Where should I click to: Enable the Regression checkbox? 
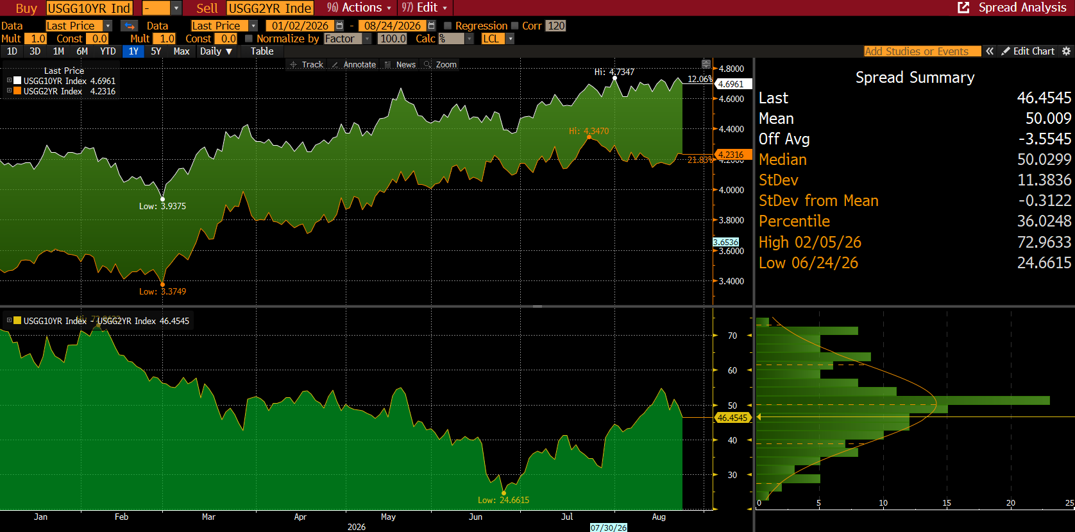(x=448, y=26)
